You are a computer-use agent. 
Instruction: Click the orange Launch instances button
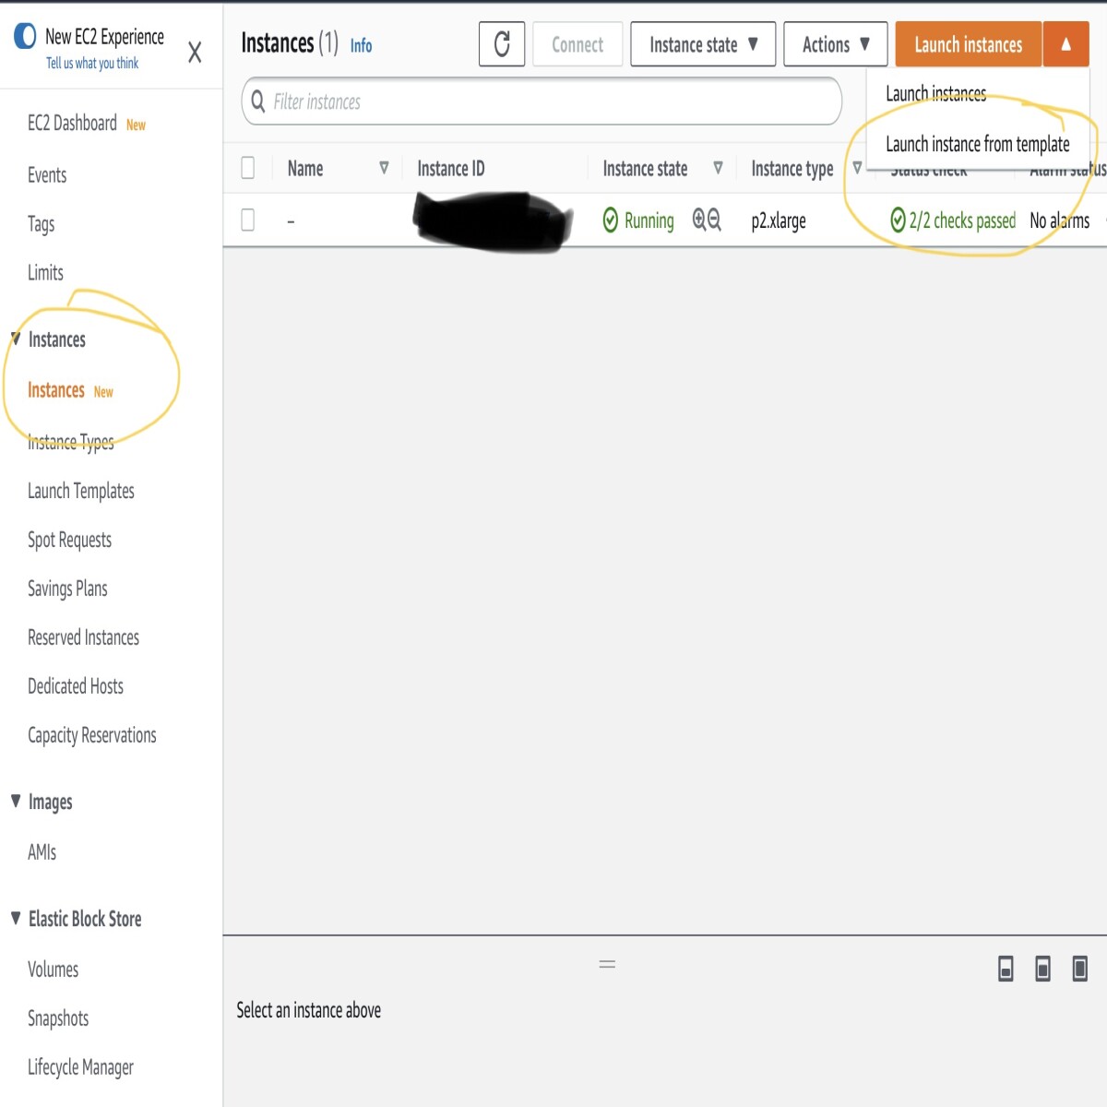tap(969, 44)
